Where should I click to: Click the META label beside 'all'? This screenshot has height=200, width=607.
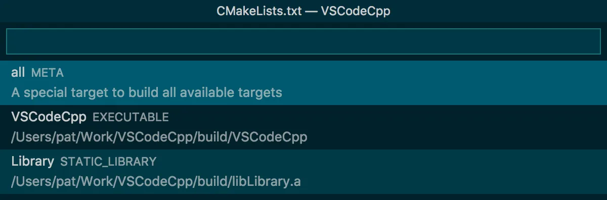pos(48,73)
